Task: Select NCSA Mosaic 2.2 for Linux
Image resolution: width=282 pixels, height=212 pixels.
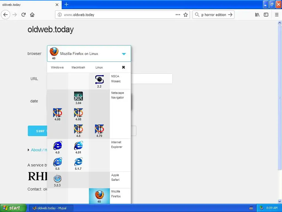Action: [x=99, y=81]
